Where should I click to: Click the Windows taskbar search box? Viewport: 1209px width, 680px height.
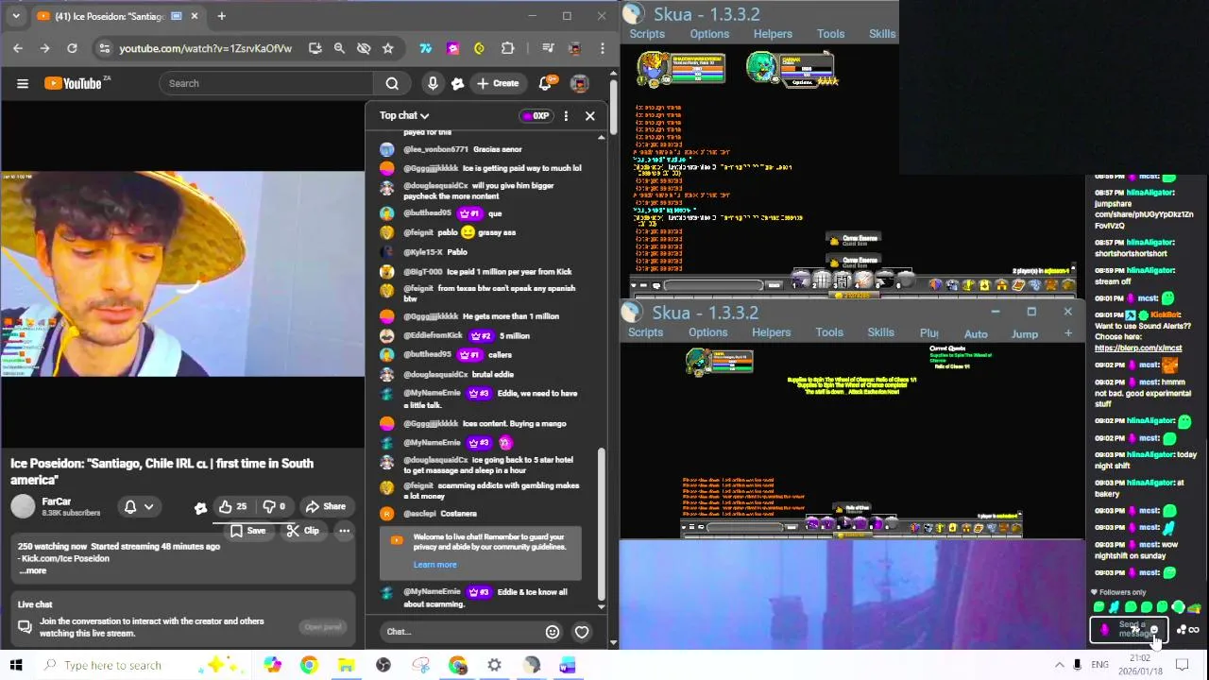(x=142, y=665)
